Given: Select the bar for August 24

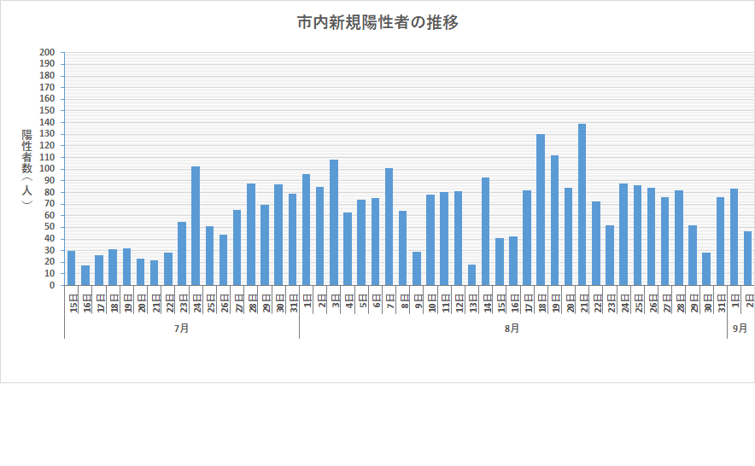Looking at the screenshot, I should click(623, 235).
